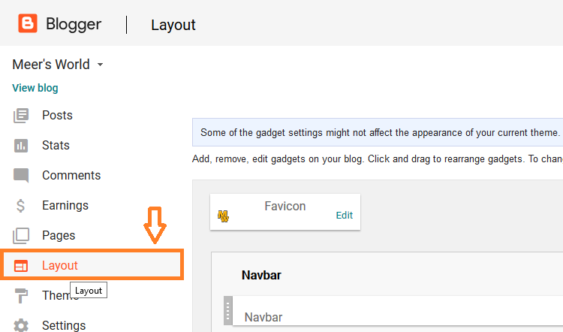The image size is (563, 332).
Task: Expand the Meer's World blog dropdown arrow
Action: [100, 65]
